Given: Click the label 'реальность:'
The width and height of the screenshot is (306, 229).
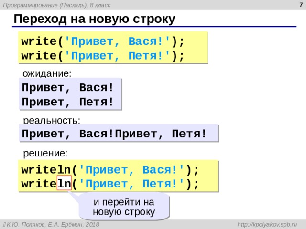Looking at the screenshot, I should (52, 120).
